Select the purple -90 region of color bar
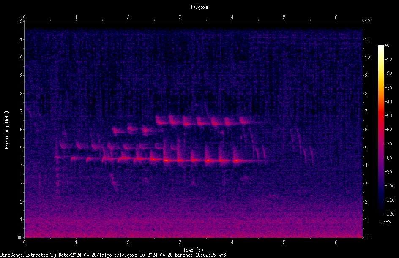 tap(381, 172)
